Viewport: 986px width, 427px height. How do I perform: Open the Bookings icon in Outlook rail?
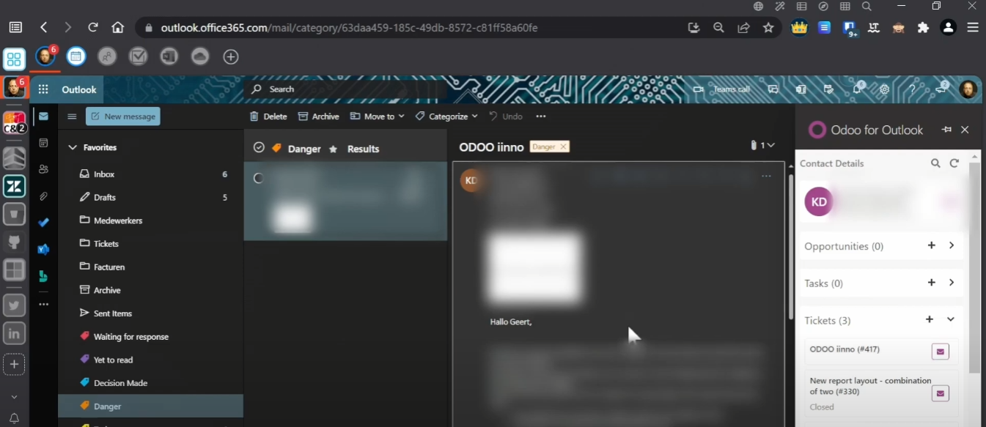(x=44, y=276)
